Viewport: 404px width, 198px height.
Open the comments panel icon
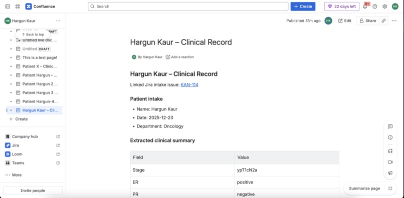390,126
